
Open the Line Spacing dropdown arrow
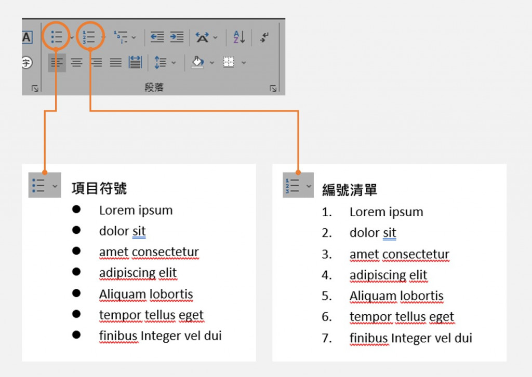(x=174, y=63)
